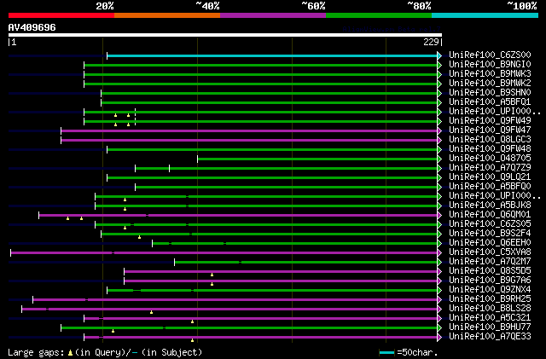Click the arrowhead ending the UniRef100_C6ZS00 bar

point(439,55)
